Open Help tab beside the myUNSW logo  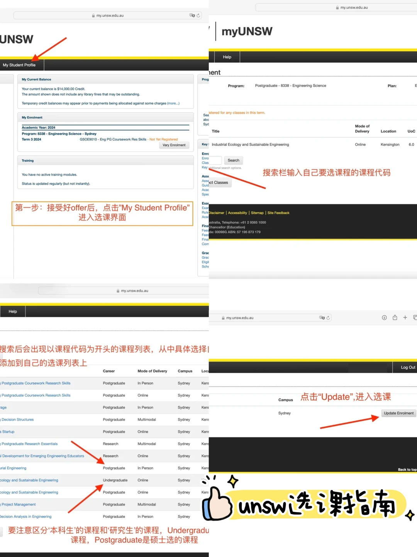pos(227,57)
